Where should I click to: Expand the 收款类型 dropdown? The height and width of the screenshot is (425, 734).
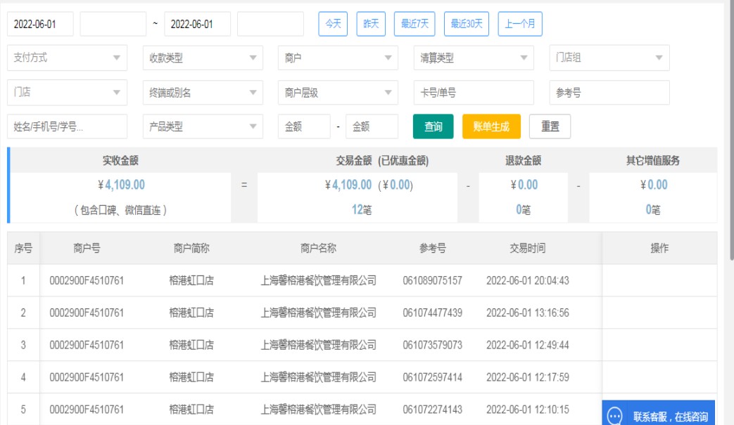(203, 58)
